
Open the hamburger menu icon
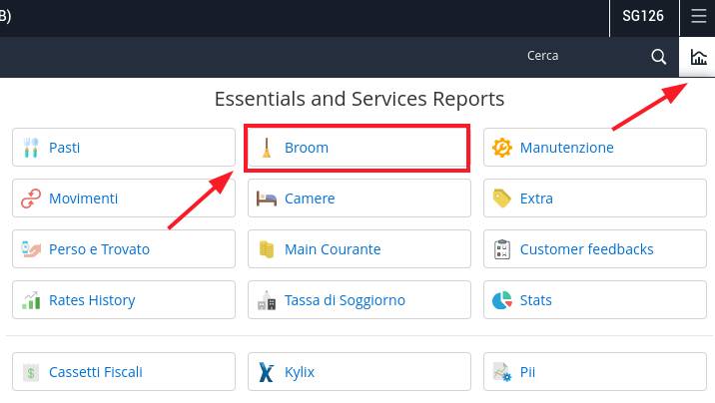point(698,16)
